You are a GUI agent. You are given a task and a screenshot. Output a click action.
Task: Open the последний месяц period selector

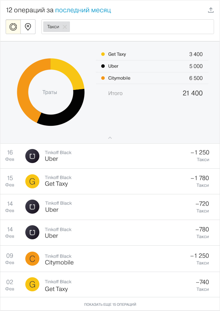[x=83, y=10]
